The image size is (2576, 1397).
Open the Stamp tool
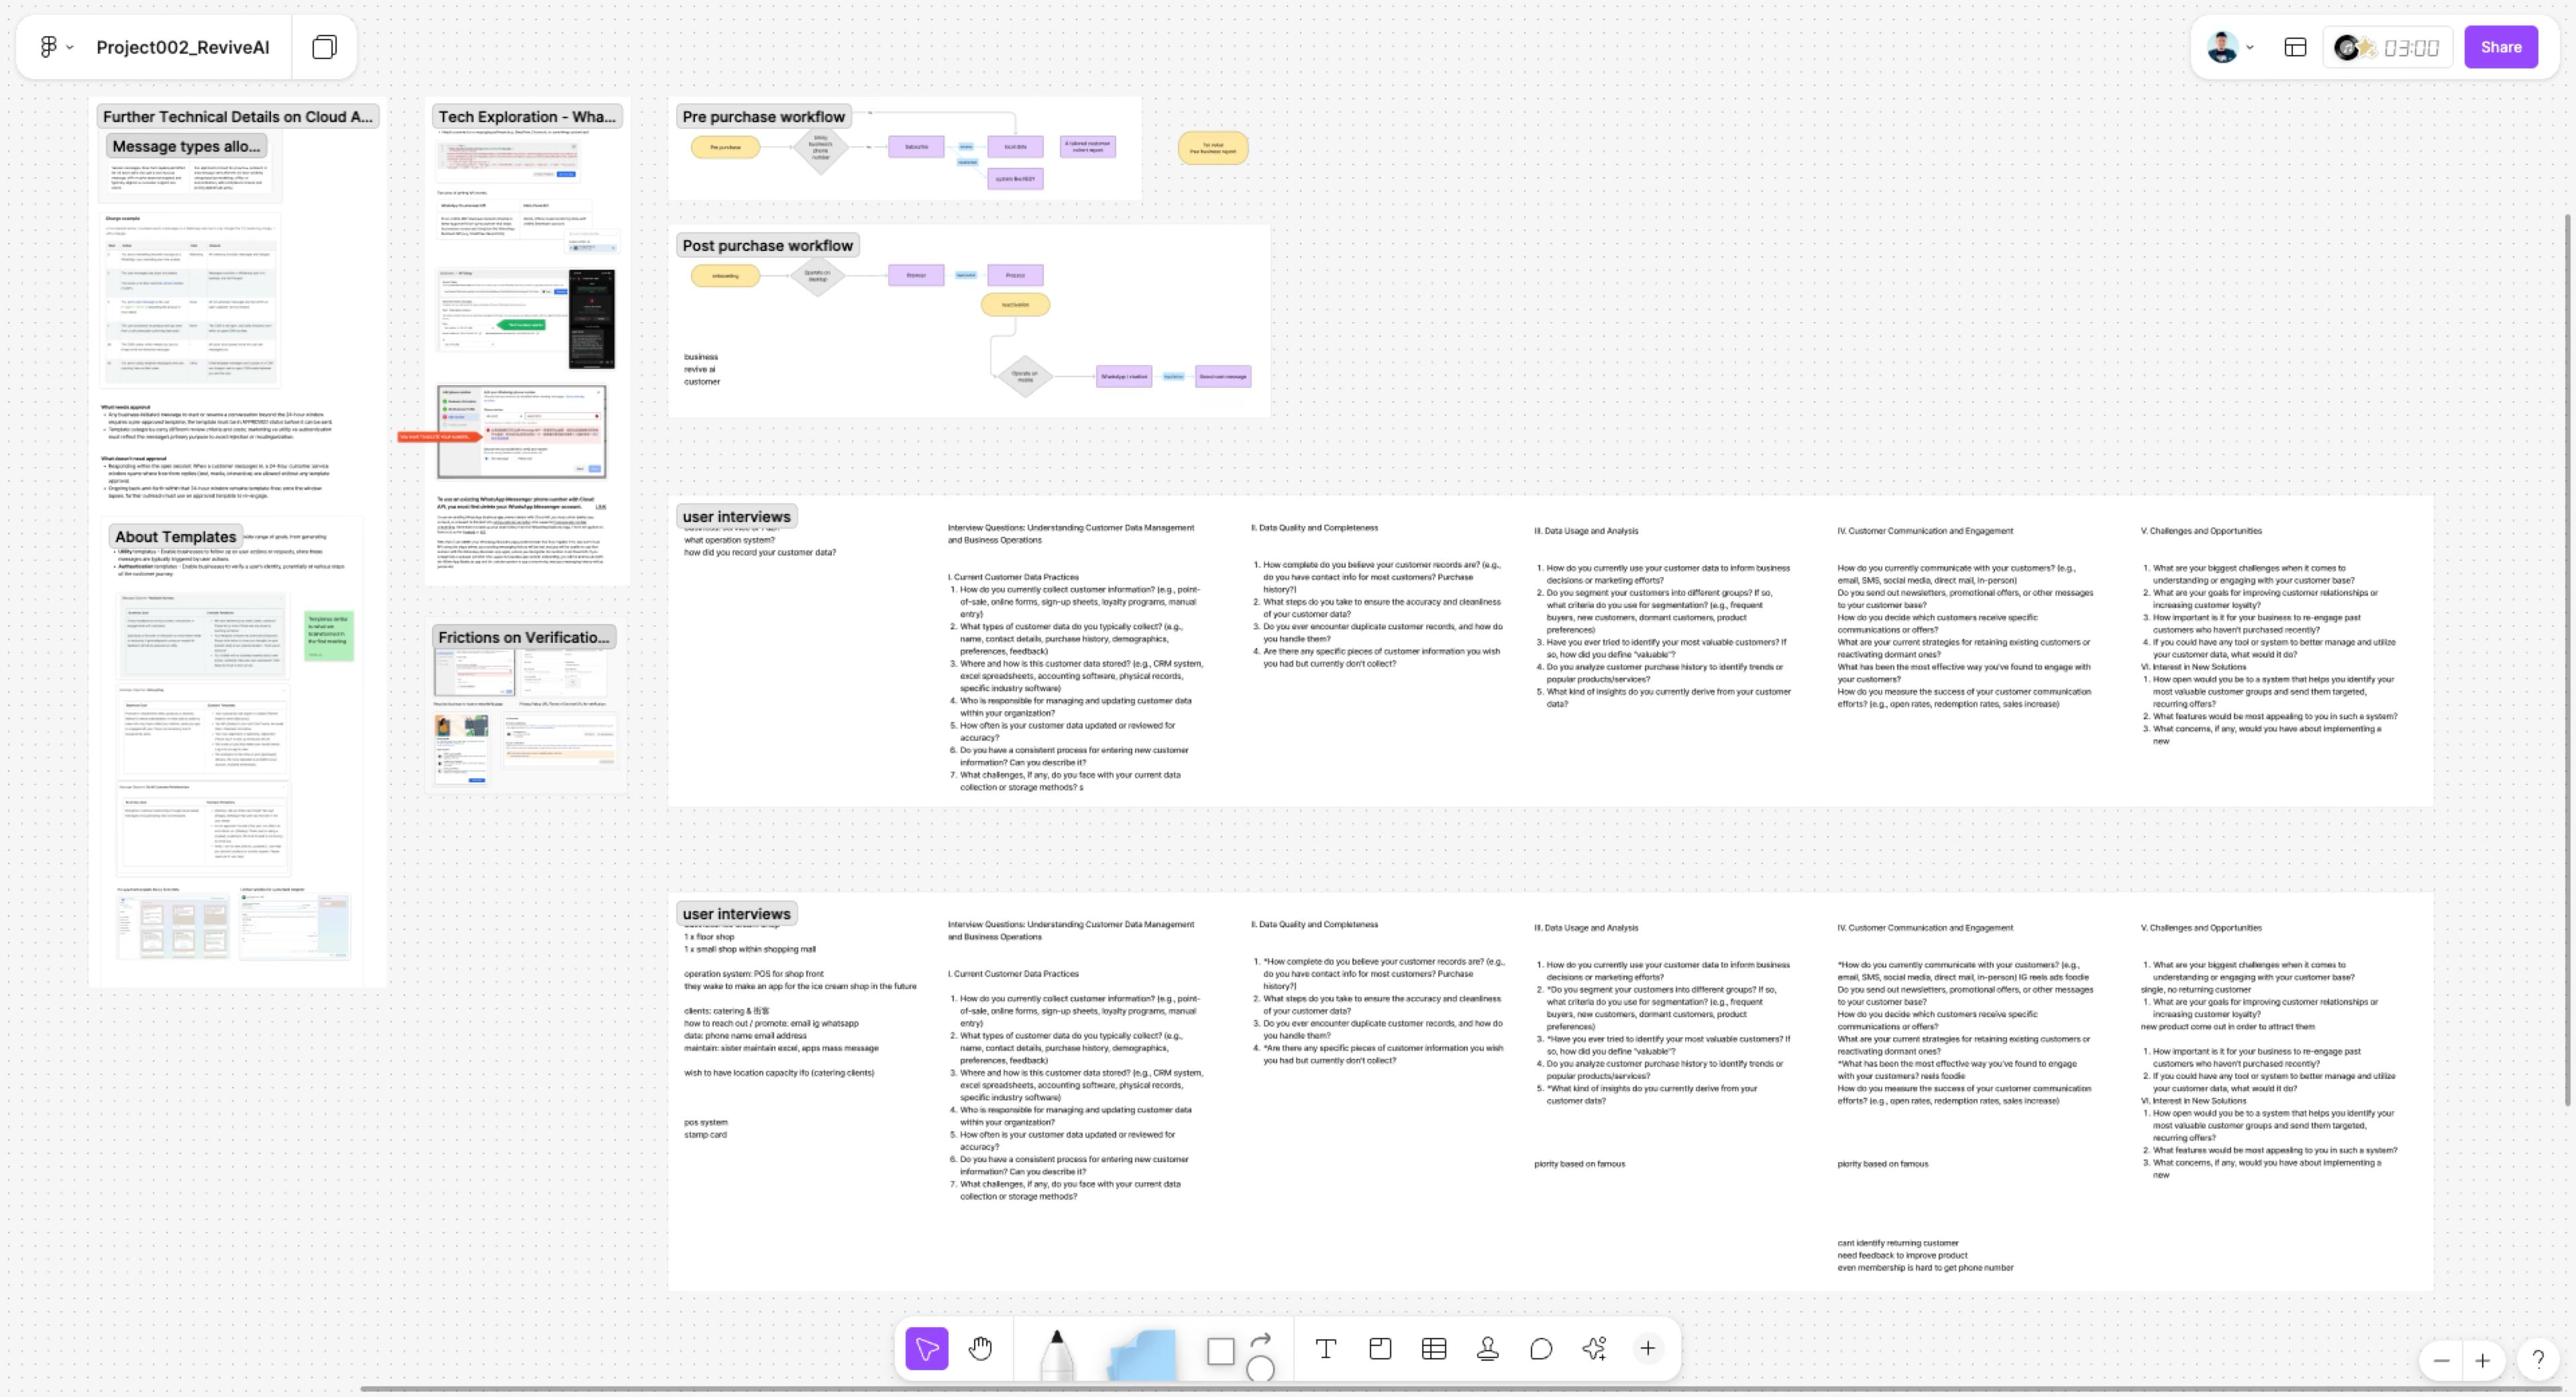click(x=1488, y=1349)
